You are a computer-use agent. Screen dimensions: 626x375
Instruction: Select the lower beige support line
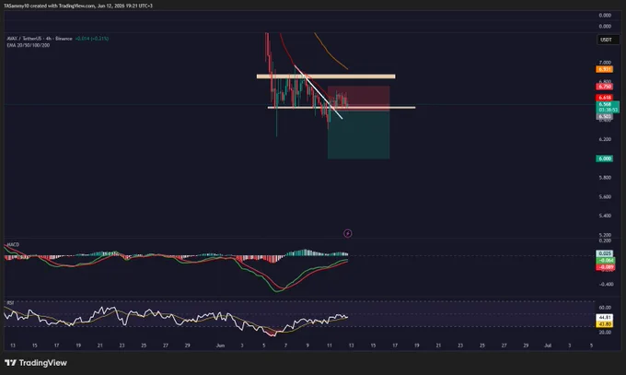(x=342, y=108)
